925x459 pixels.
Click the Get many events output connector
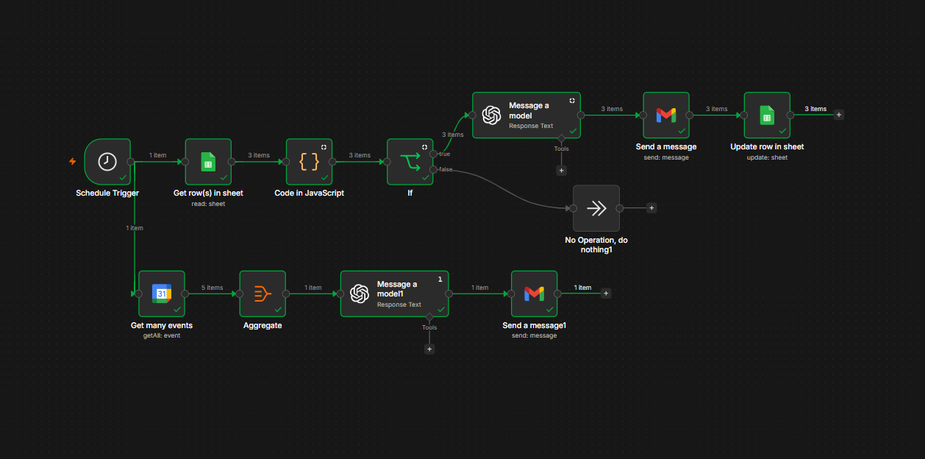185,293
